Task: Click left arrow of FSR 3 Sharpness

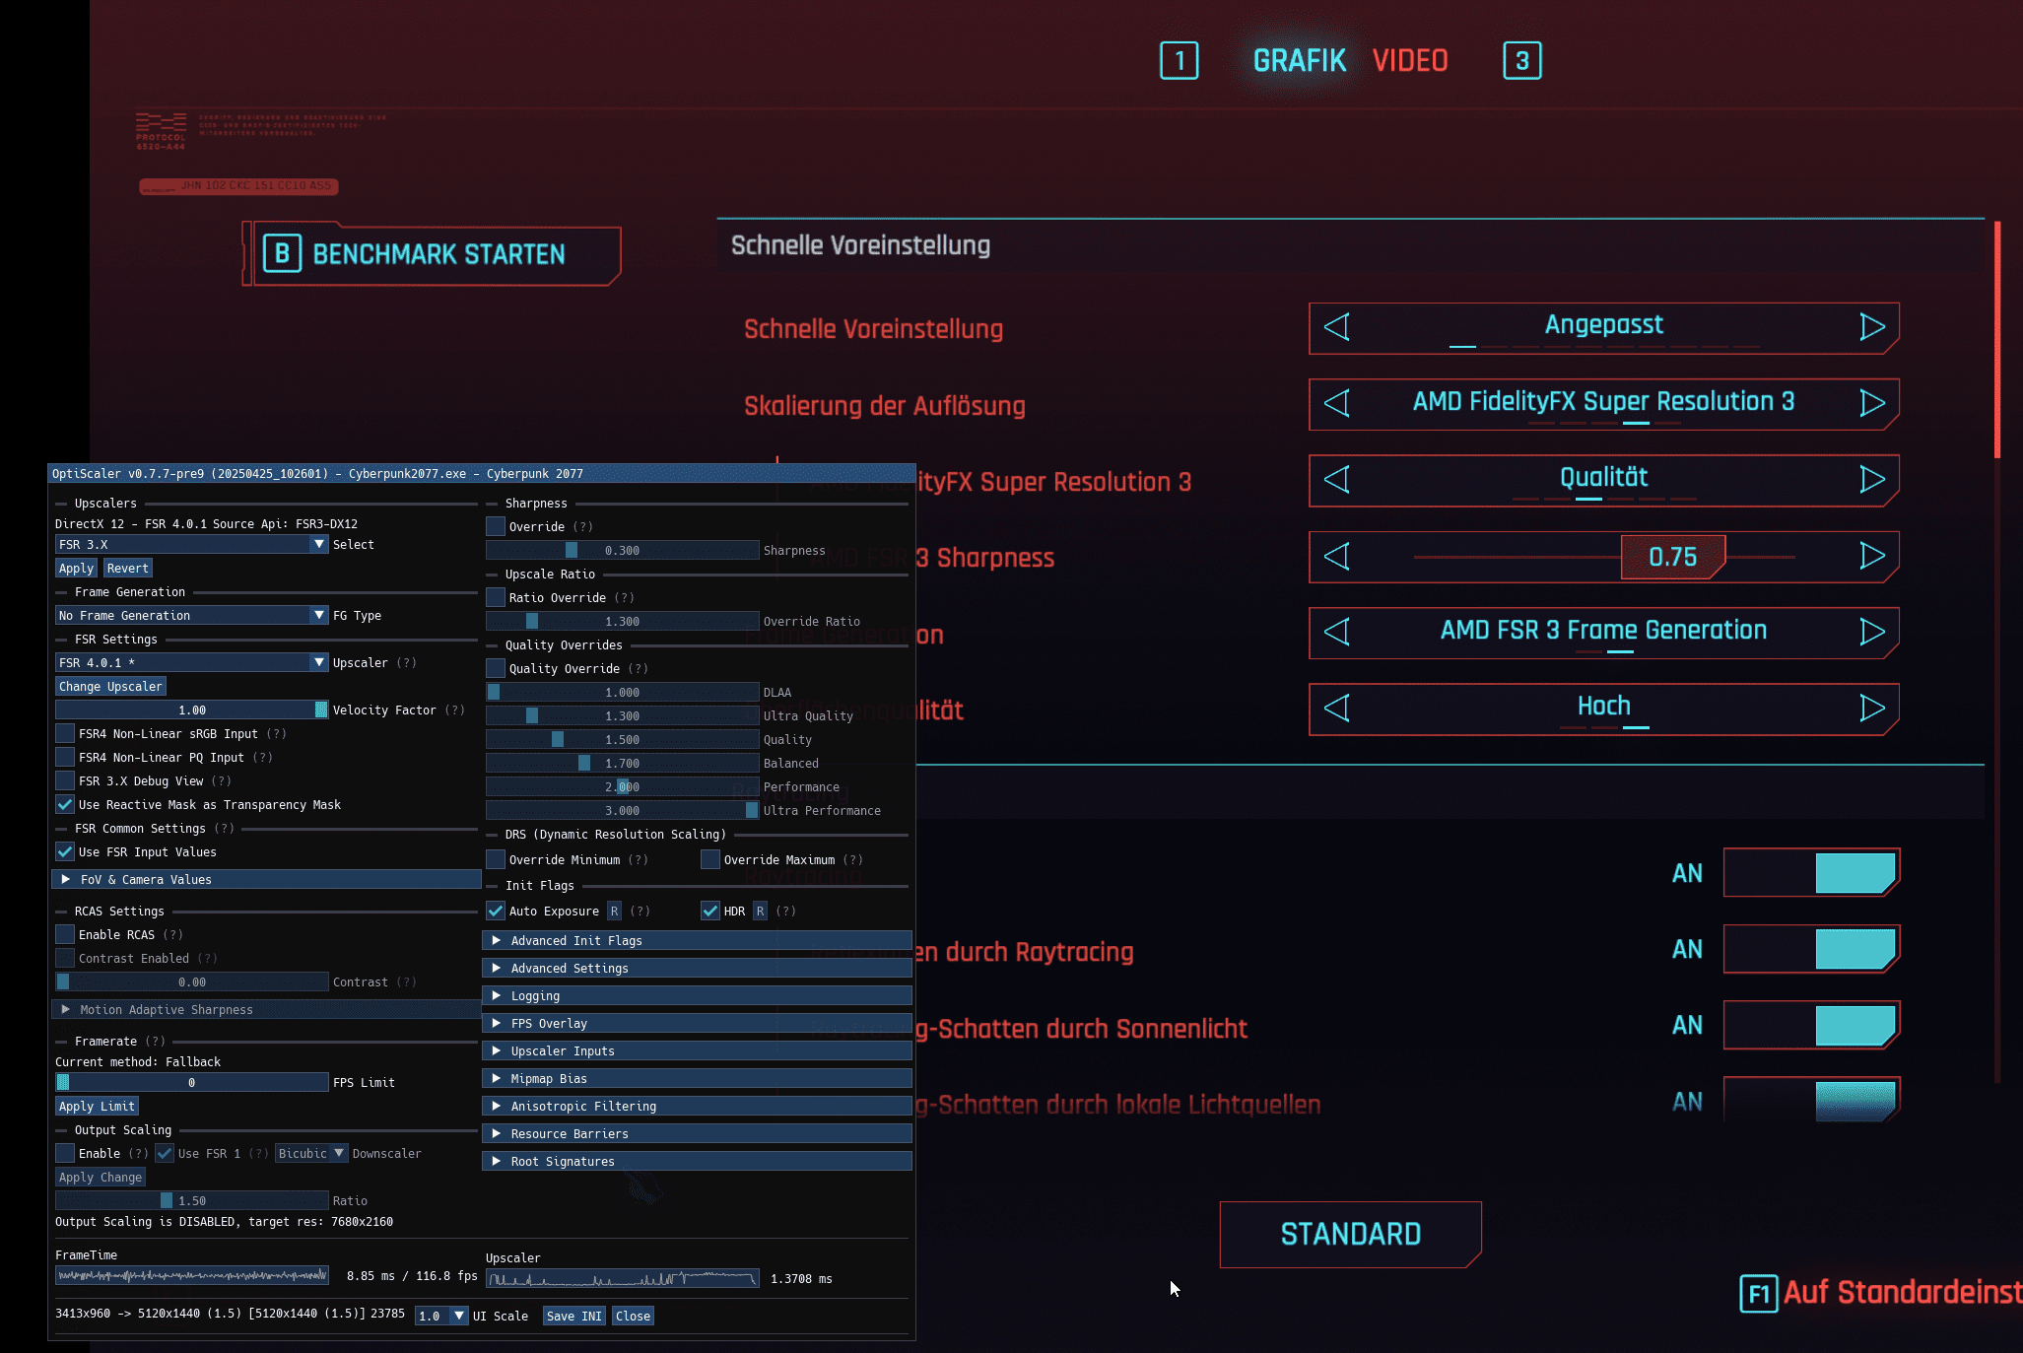Action: tap(1337, 557)
